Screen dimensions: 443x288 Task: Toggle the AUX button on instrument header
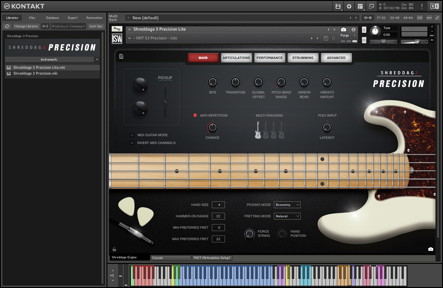[x=432, y=36]
